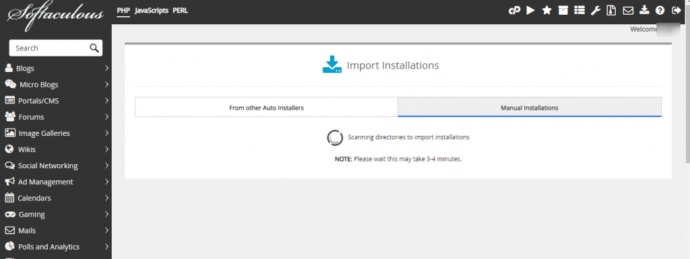The image size is (690, 259).
Task: Click the Softaculous logo
Action: click(55, 15)
